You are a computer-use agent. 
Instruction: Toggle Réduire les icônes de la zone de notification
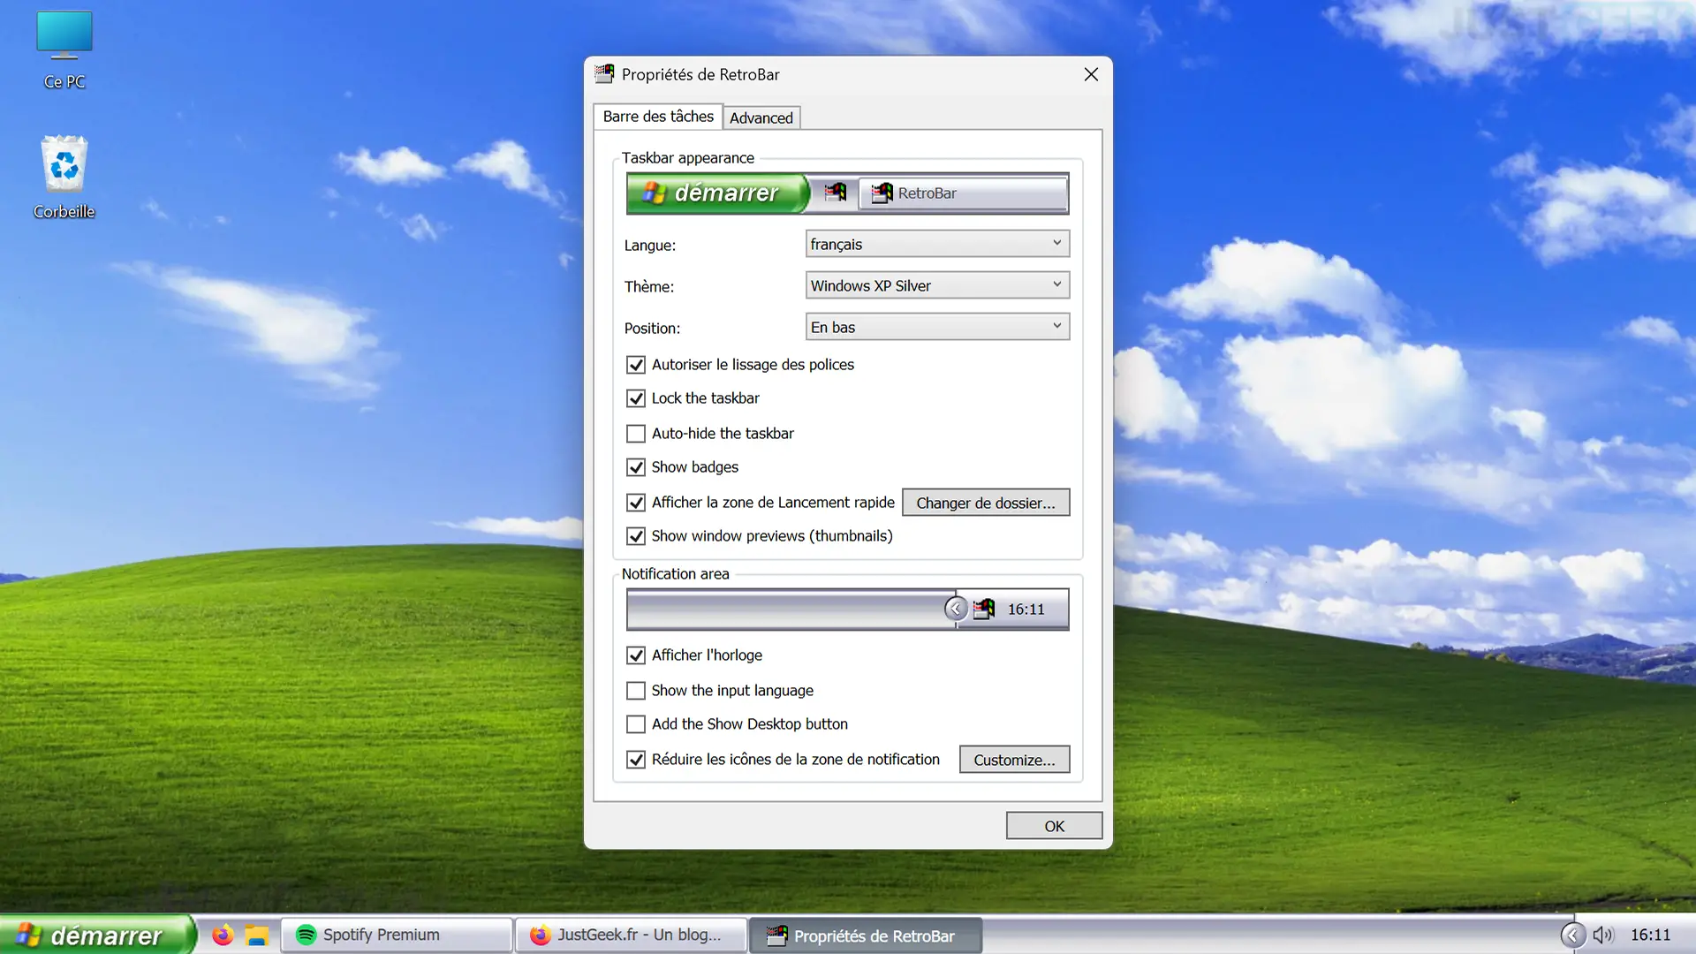pyautogui.click(x=636, y=760)
